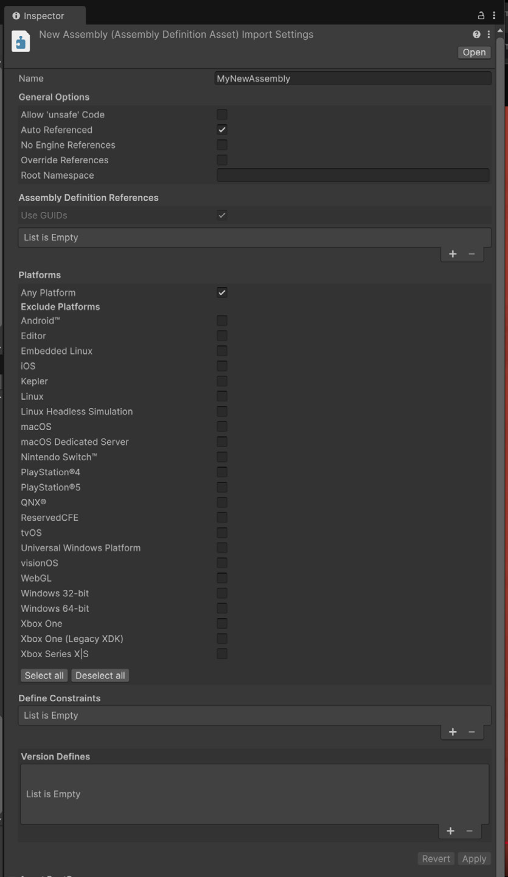Exclude the Embedded Linux platform checkbox
This screenshot has width=508, height=877.
222,351
